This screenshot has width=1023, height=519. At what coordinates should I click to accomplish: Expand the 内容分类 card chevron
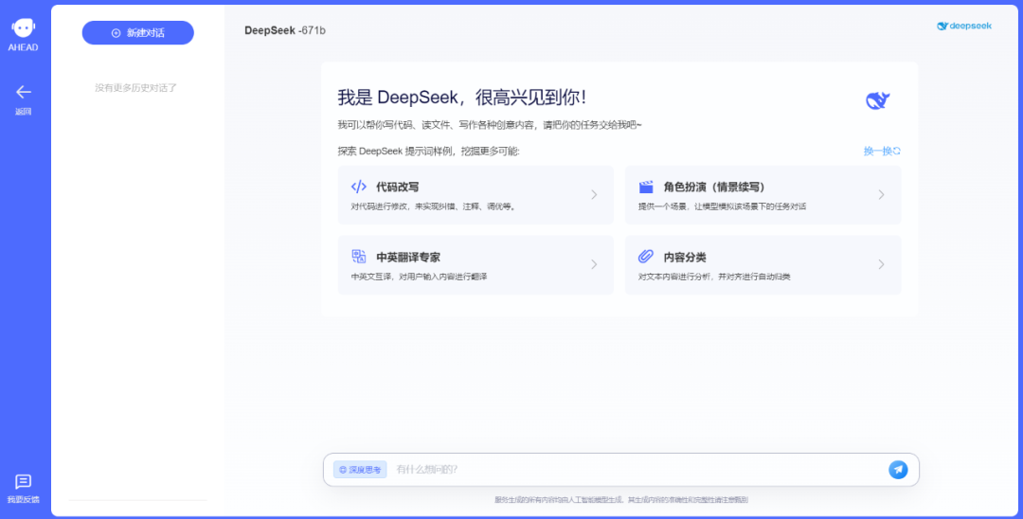click(x=881, y=264)
